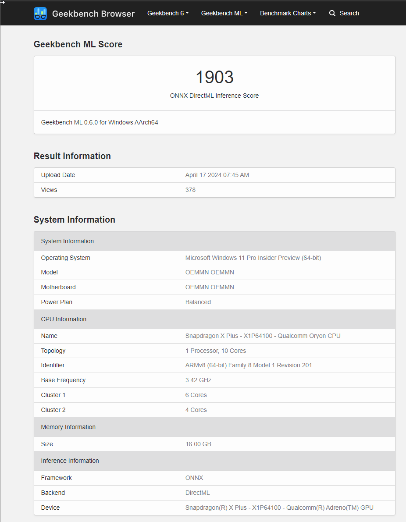Screen dimensions: 406x522
Task: Click the Views count 378
Action: (x=190, y=190)
